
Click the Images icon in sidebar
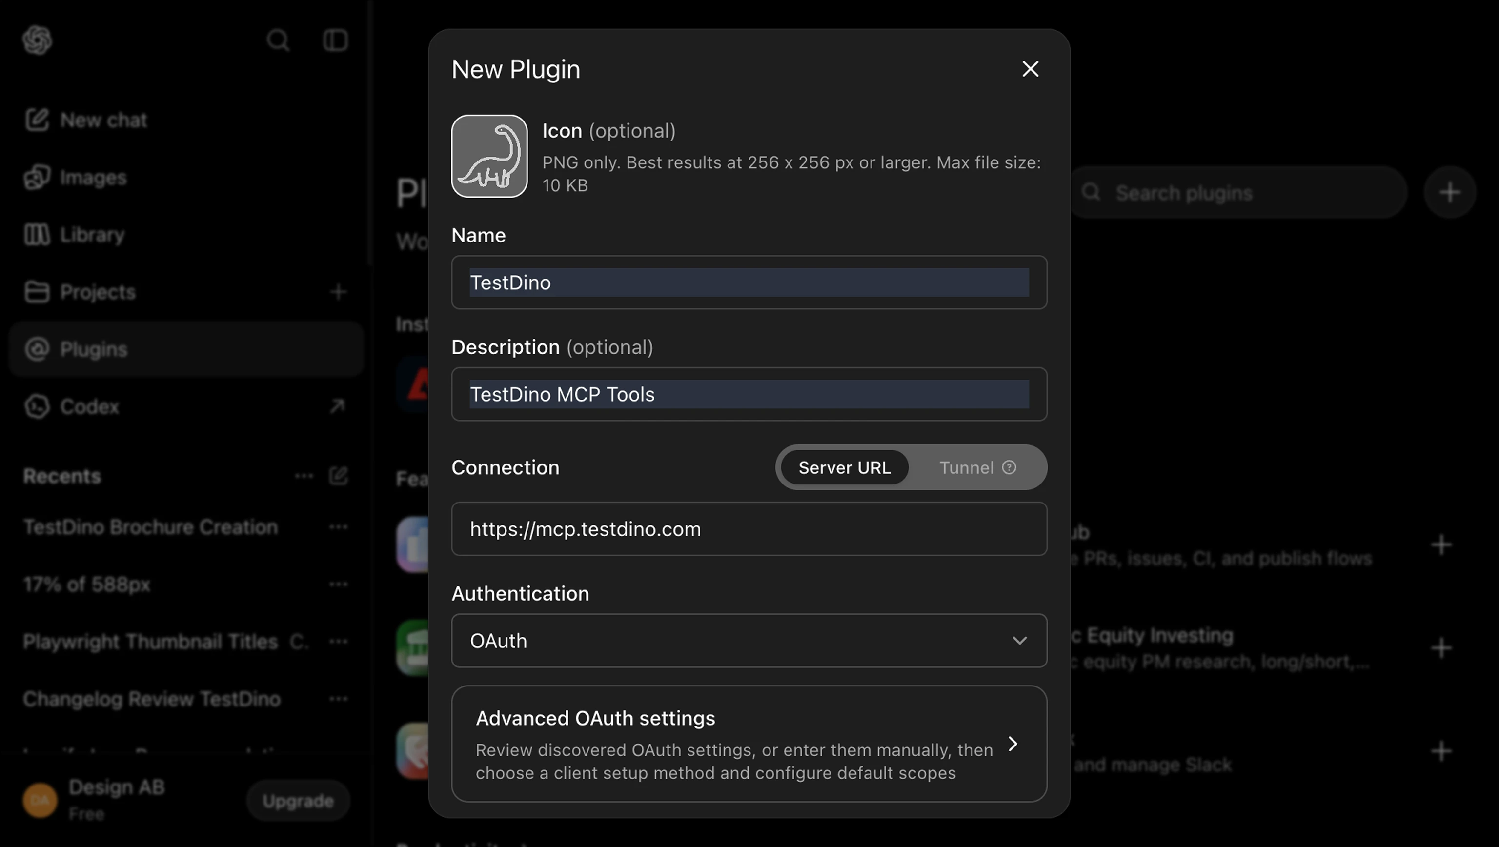pos(37,177)
